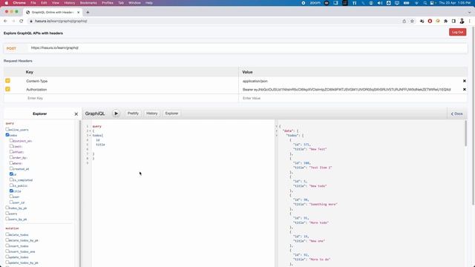
Task: Click the Prettify button
Action: [x=133, y=113]
